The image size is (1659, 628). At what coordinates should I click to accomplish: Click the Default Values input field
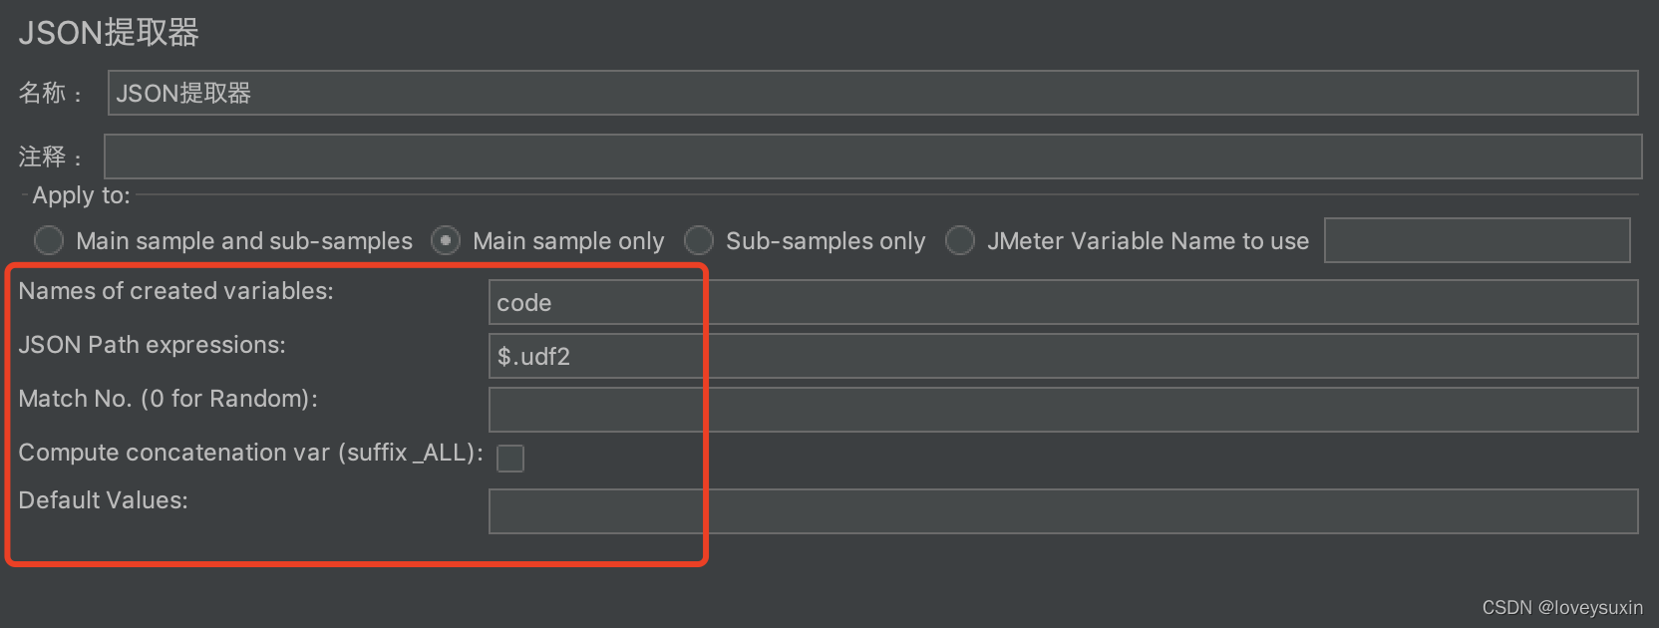897,510
